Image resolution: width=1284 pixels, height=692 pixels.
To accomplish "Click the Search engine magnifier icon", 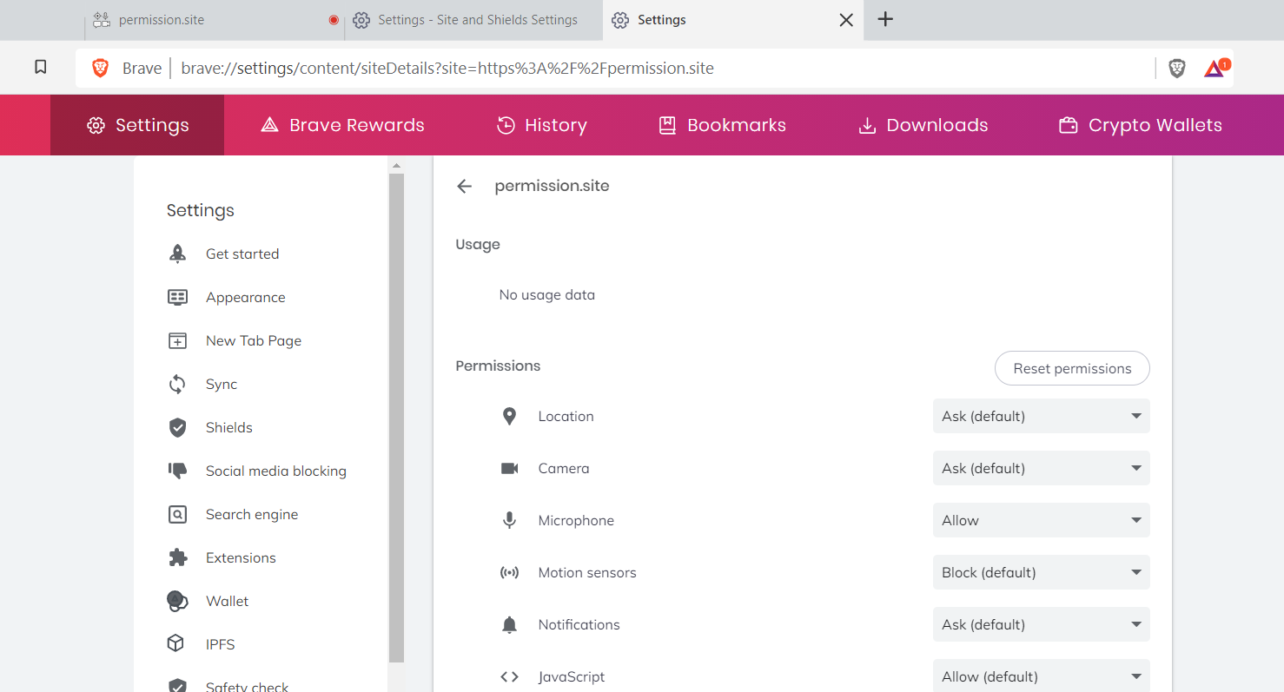I will coord(177,514).
